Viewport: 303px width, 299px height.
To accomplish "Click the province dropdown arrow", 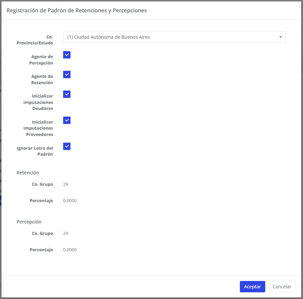I will point(281,37).
